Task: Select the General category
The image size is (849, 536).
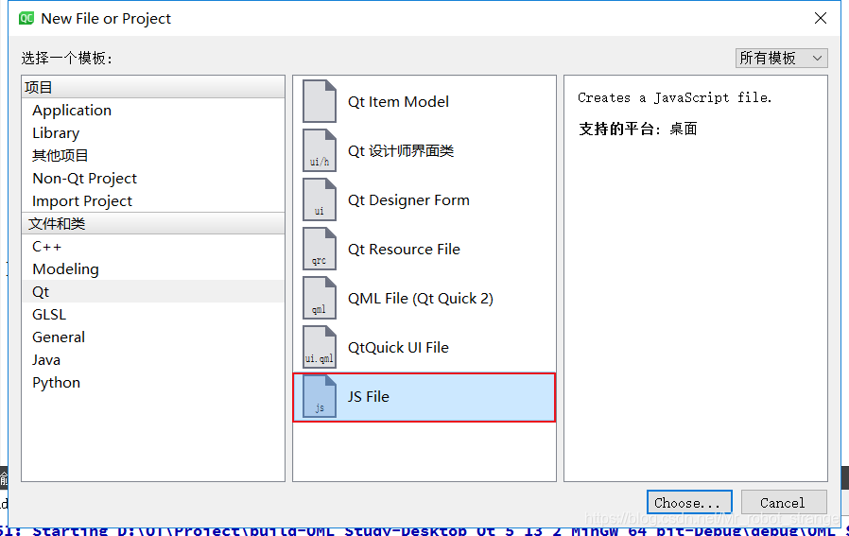Action: pos(153,337)
